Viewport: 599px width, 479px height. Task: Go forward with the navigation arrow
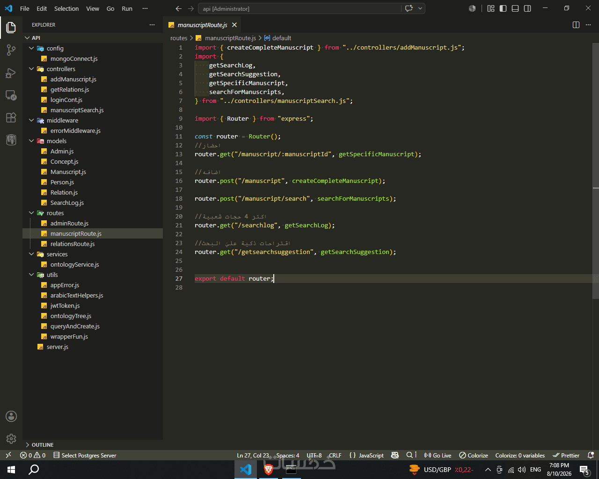[190, 8]
